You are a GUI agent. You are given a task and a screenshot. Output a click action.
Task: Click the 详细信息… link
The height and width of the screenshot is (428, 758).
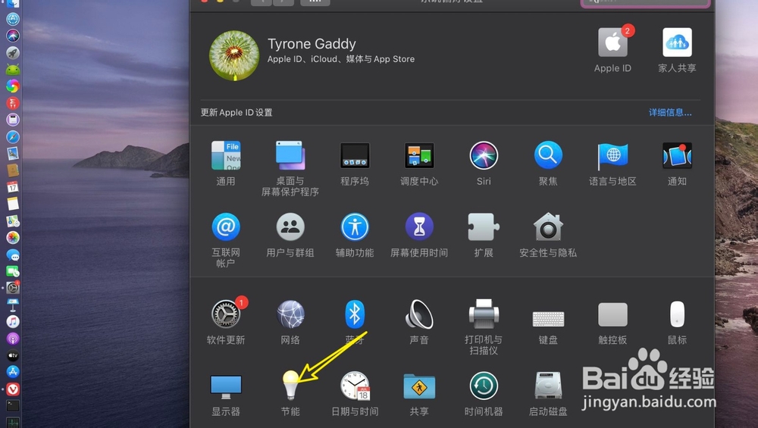pos(670,113)
